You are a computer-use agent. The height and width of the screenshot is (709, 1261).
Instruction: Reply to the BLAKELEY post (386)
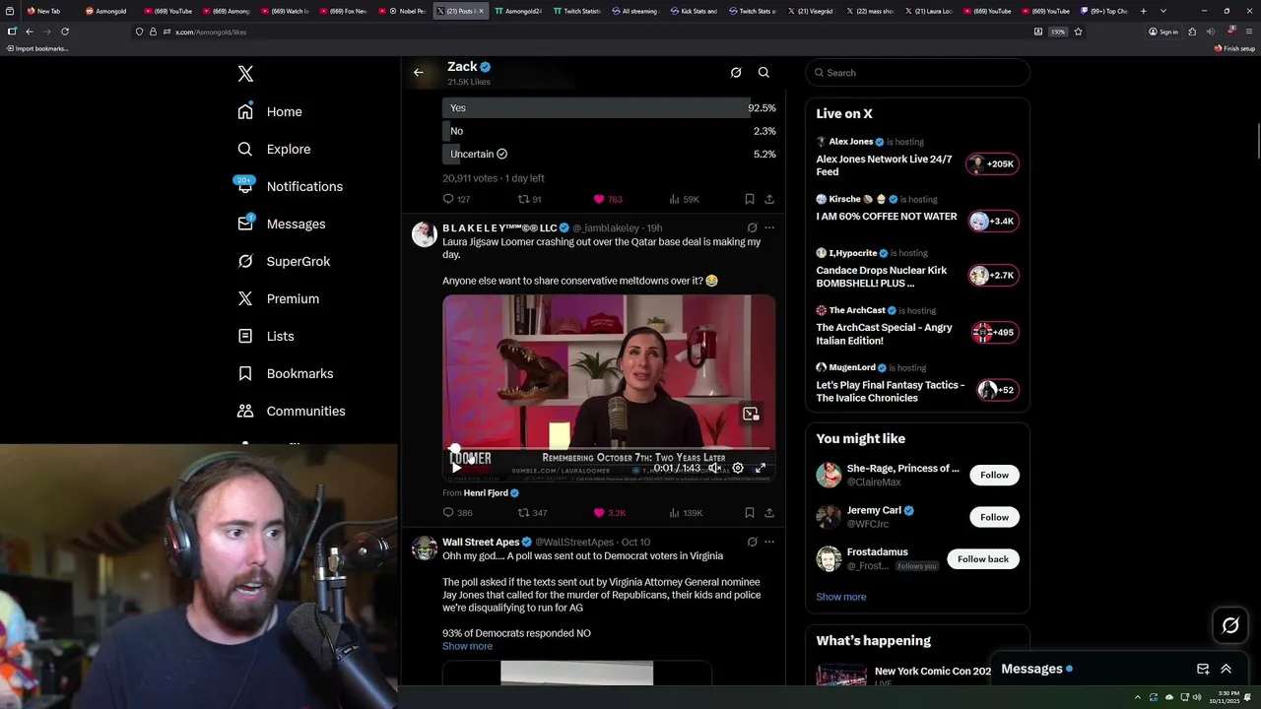coord(457,513)
